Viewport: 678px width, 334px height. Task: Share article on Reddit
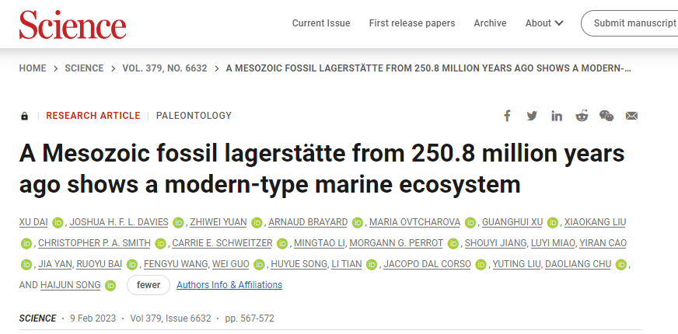click(582, 116)
